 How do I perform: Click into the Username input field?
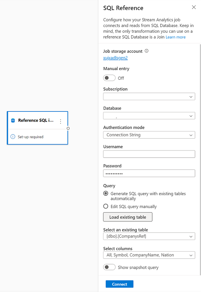[x=149, y=154]
